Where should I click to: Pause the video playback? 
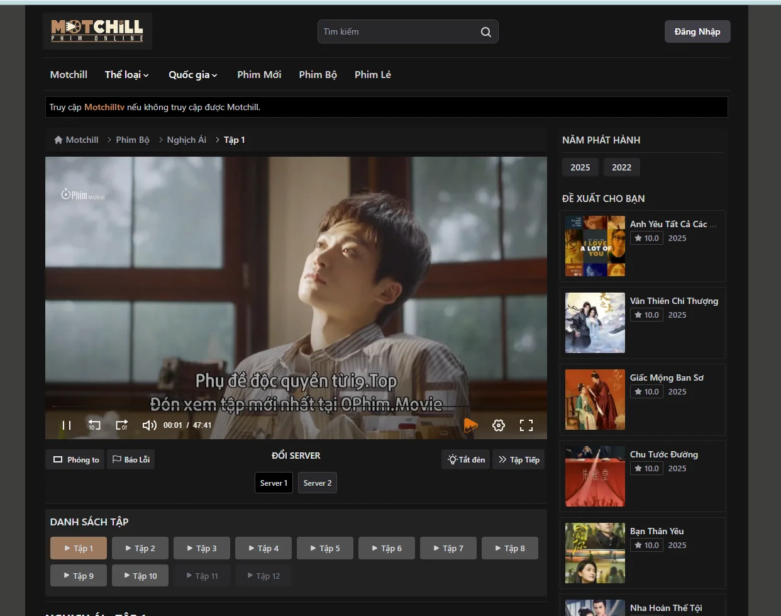(x=67, y=425)
